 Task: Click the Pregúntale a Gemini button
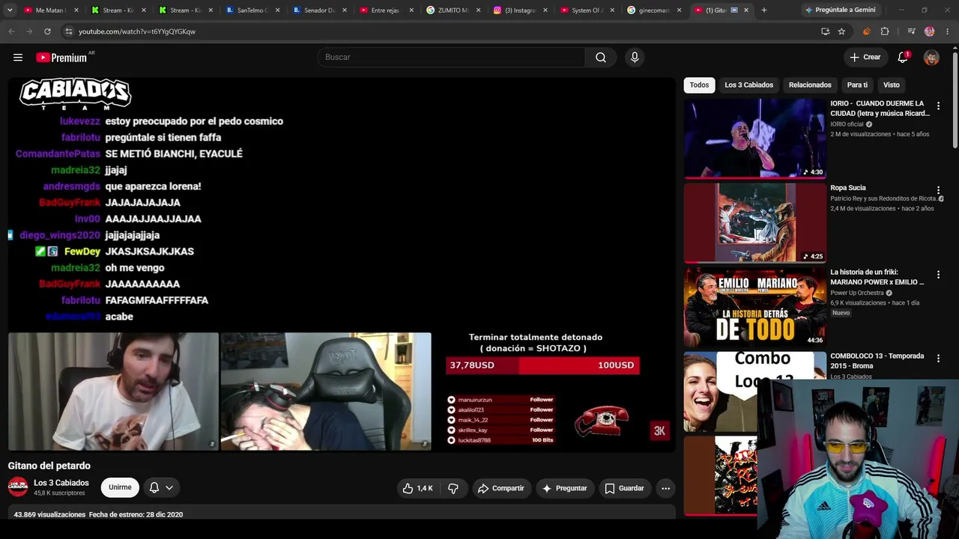tap(840, 10)
